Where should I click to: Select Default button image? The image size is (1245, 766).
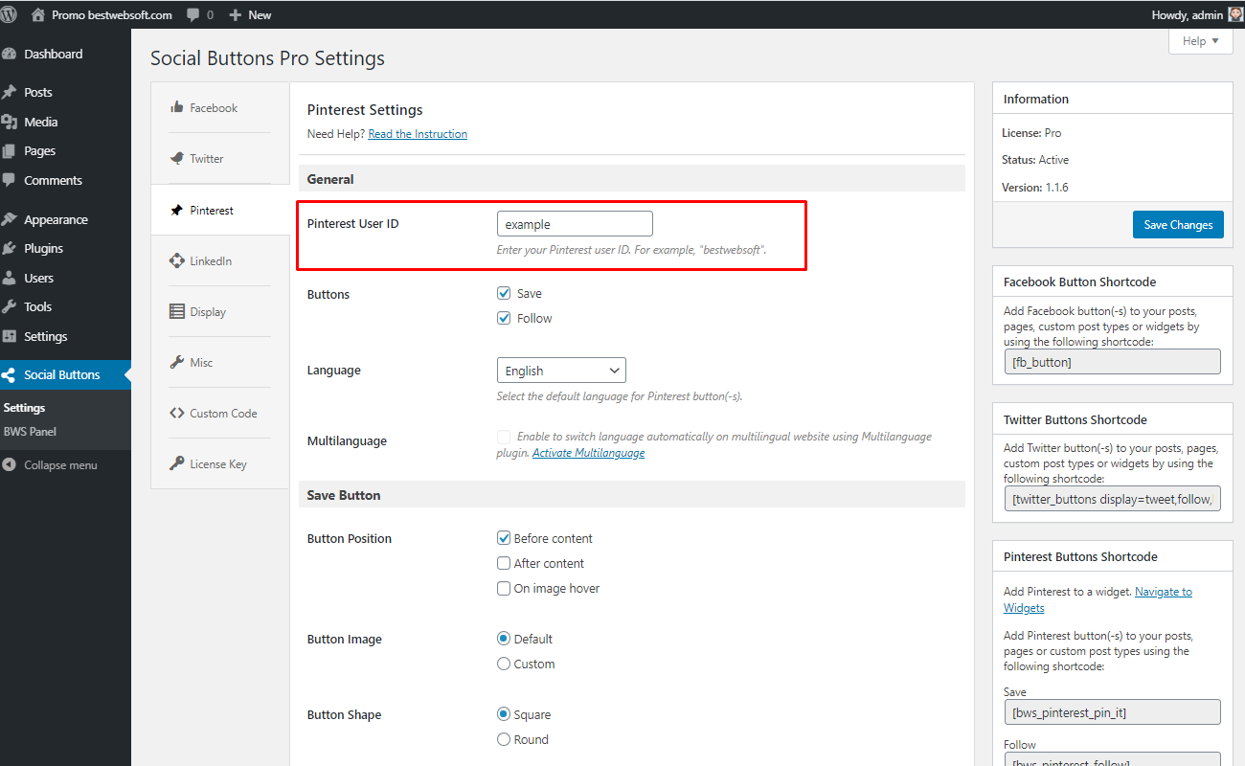click(x=504, y=639)
